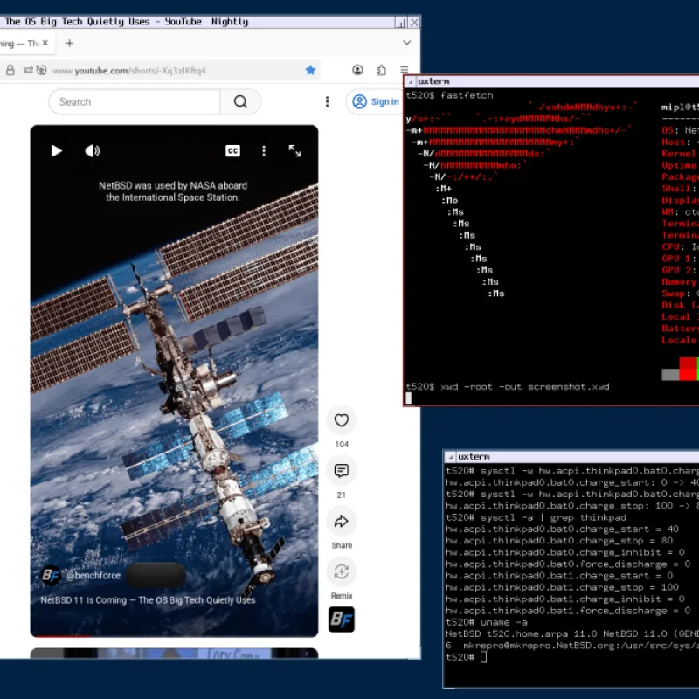Click the youtube.com URL address field
This screenshot has width=699, height=699.
point(129,71)
